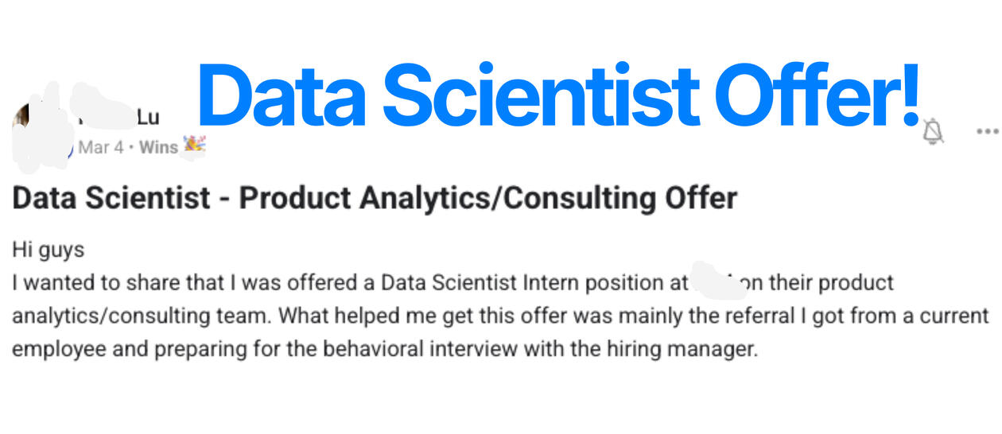Screen dimensions: 1002x434
Task: Click the Mar 4 post date
Action: [x=101, y=148]
